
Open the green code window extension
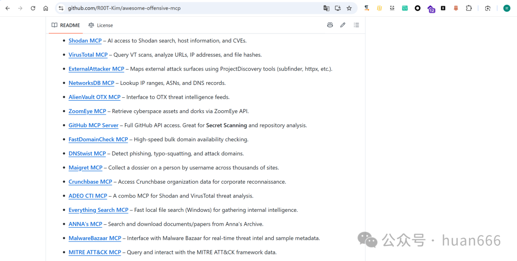coord(405,8)
